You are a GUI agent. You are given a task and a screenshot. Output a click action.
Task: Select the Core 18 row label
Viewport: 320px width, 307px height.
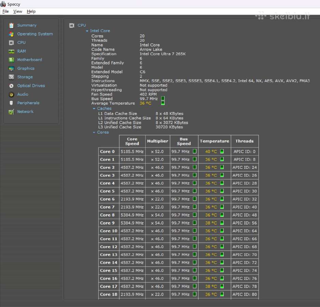(x=108, y=294)
